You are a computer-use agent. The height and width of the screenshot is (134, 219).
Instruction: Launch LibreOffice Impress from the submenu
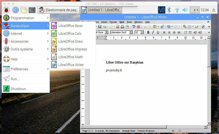[x=73, y=49]
